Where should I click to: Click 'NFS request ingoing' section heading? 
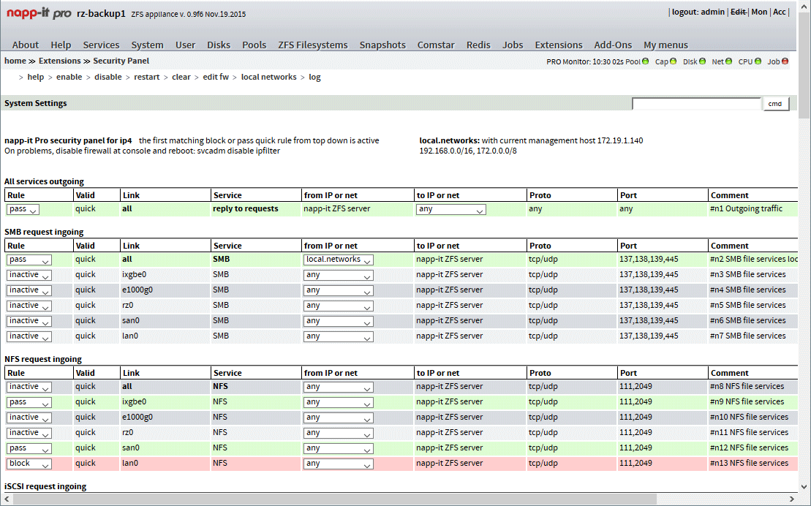pos(43,359)
